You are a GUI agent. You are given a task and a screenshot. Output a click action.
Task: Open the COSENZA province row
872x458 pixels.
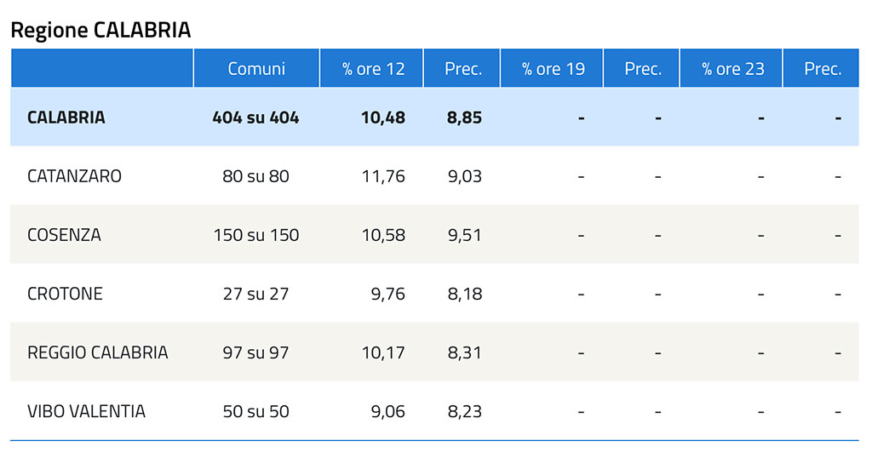434,235
